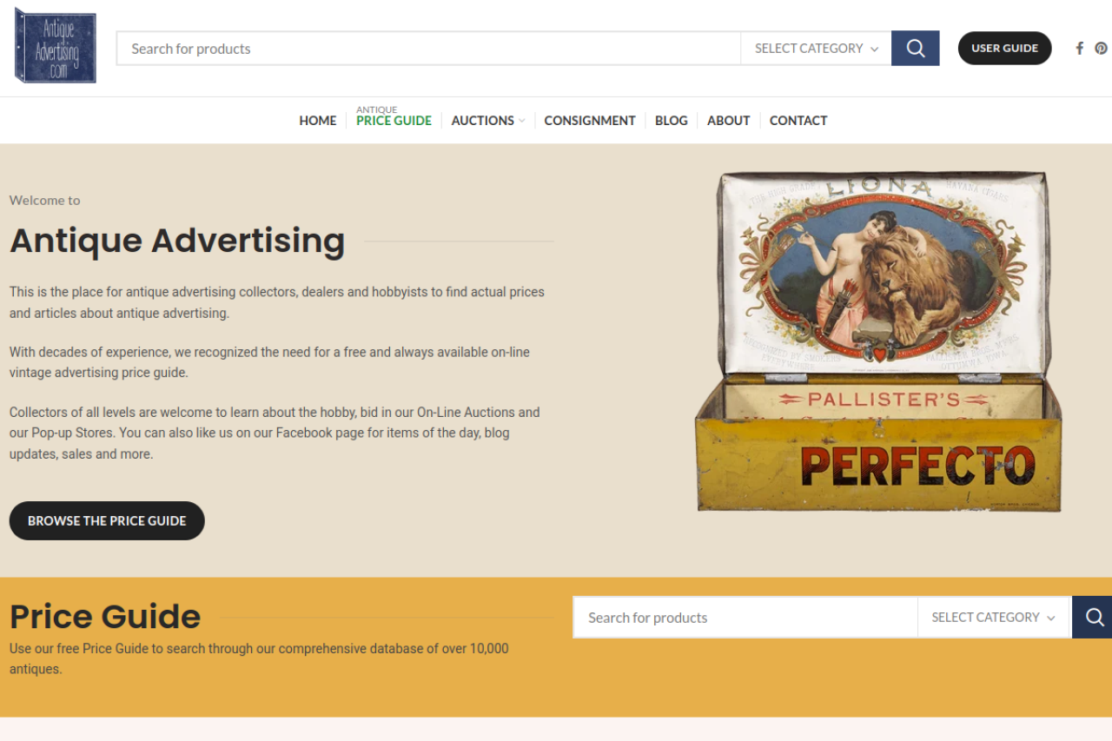Open the Contact menu item
Viewport: 1112px width, 741px height.
[x=798, y=121]
